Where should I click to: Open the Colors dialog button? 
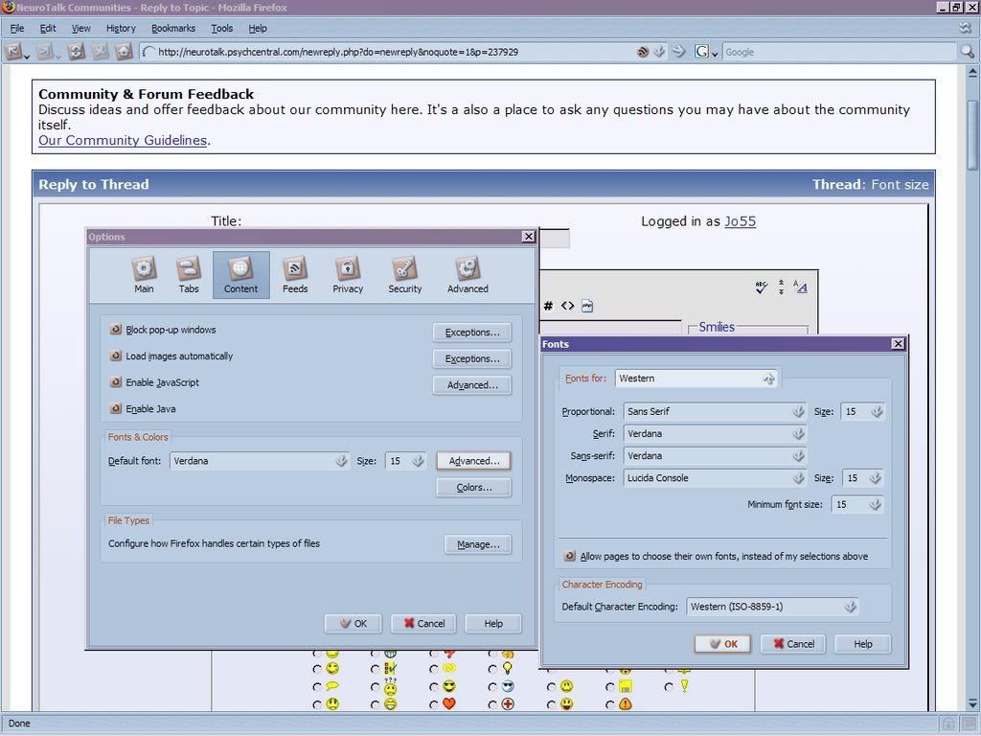(473, 488)
